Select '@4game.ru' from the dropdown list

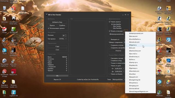(x=140, y=45)
